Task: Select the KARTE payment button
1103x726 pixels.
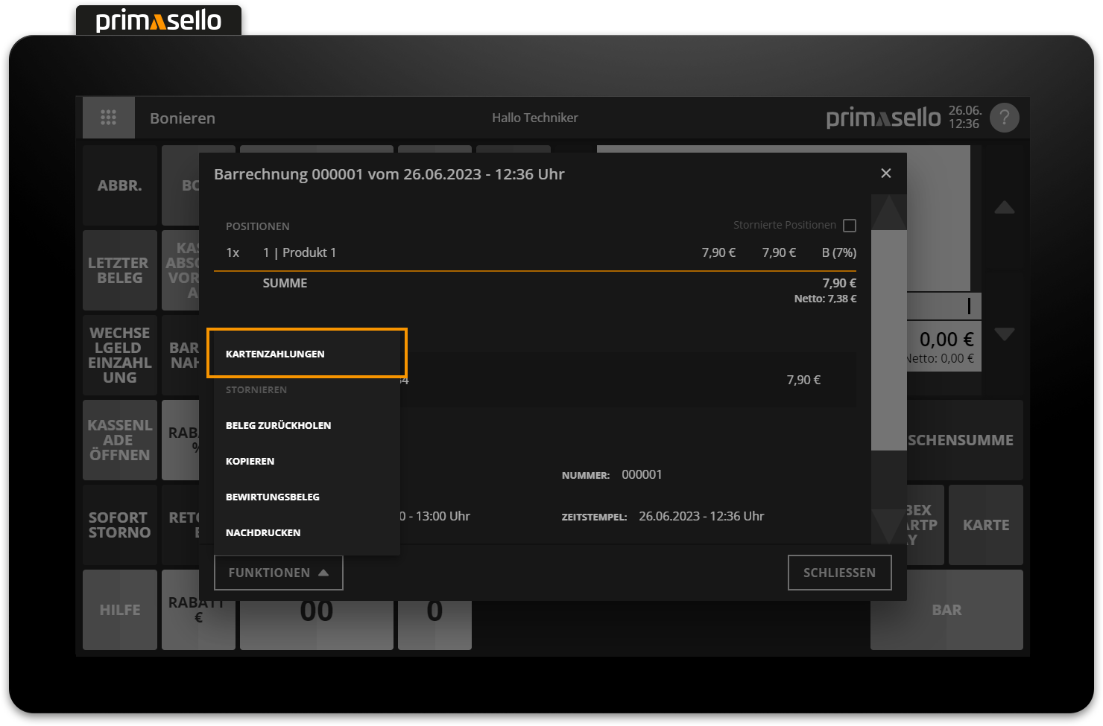Action: [x=985, y=525]
